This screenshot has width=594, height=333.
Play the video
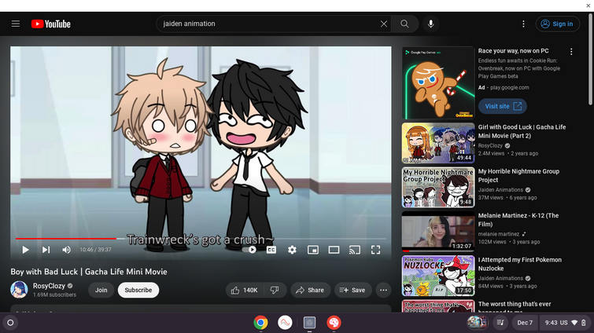pyautogui.click(x=25, y=250)
